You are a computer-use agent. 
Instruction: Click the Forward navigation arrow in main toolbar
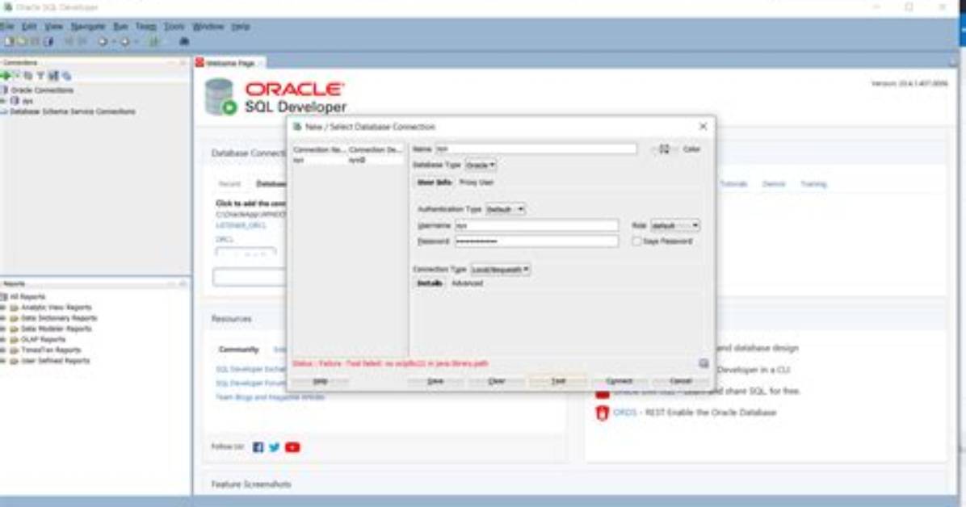click(x=125, y=41)
